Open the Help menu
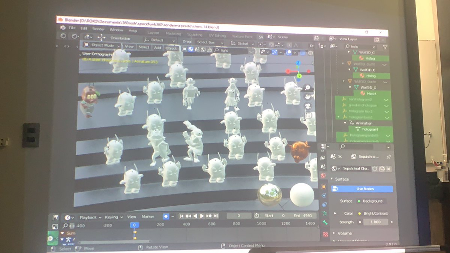 tap(132, 31)
